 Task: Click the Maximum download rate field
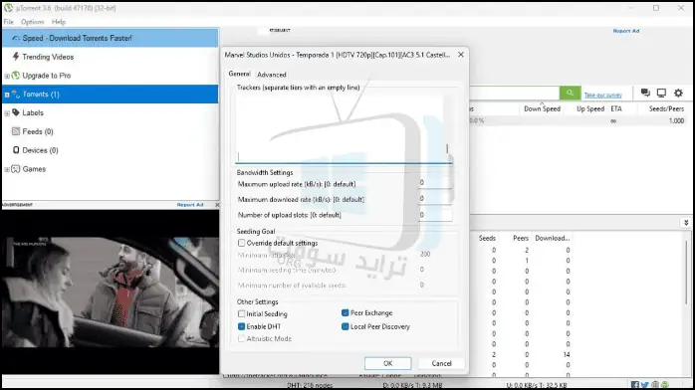[435, 199]
